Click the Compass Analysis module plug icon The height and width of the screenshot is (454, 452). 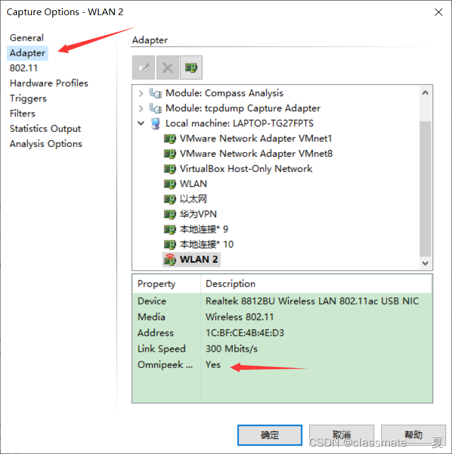[x=156, y=93]
